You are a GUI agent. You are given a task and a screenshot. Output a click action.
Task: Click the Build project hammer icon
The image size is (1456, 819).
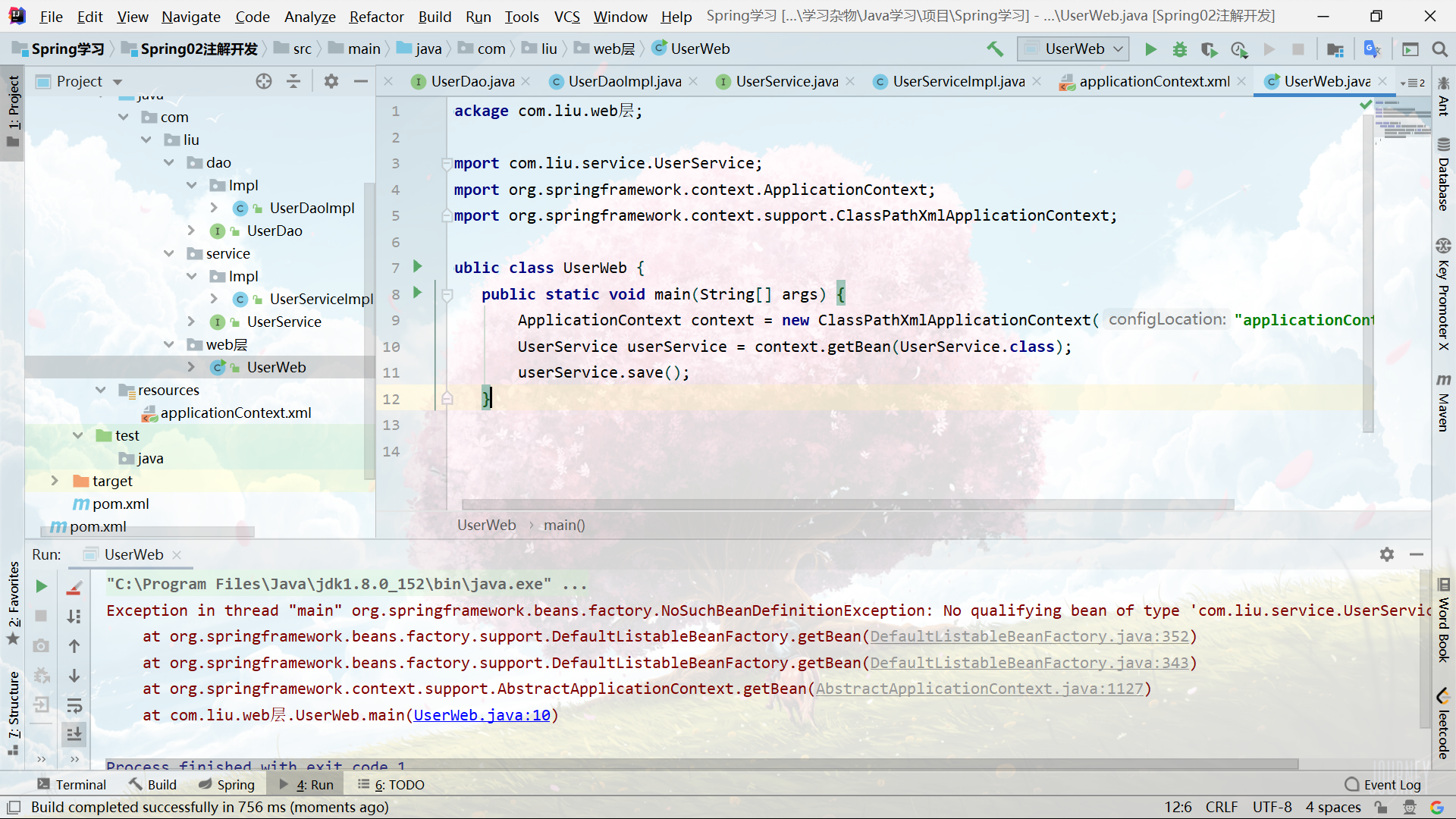point(994,49)
